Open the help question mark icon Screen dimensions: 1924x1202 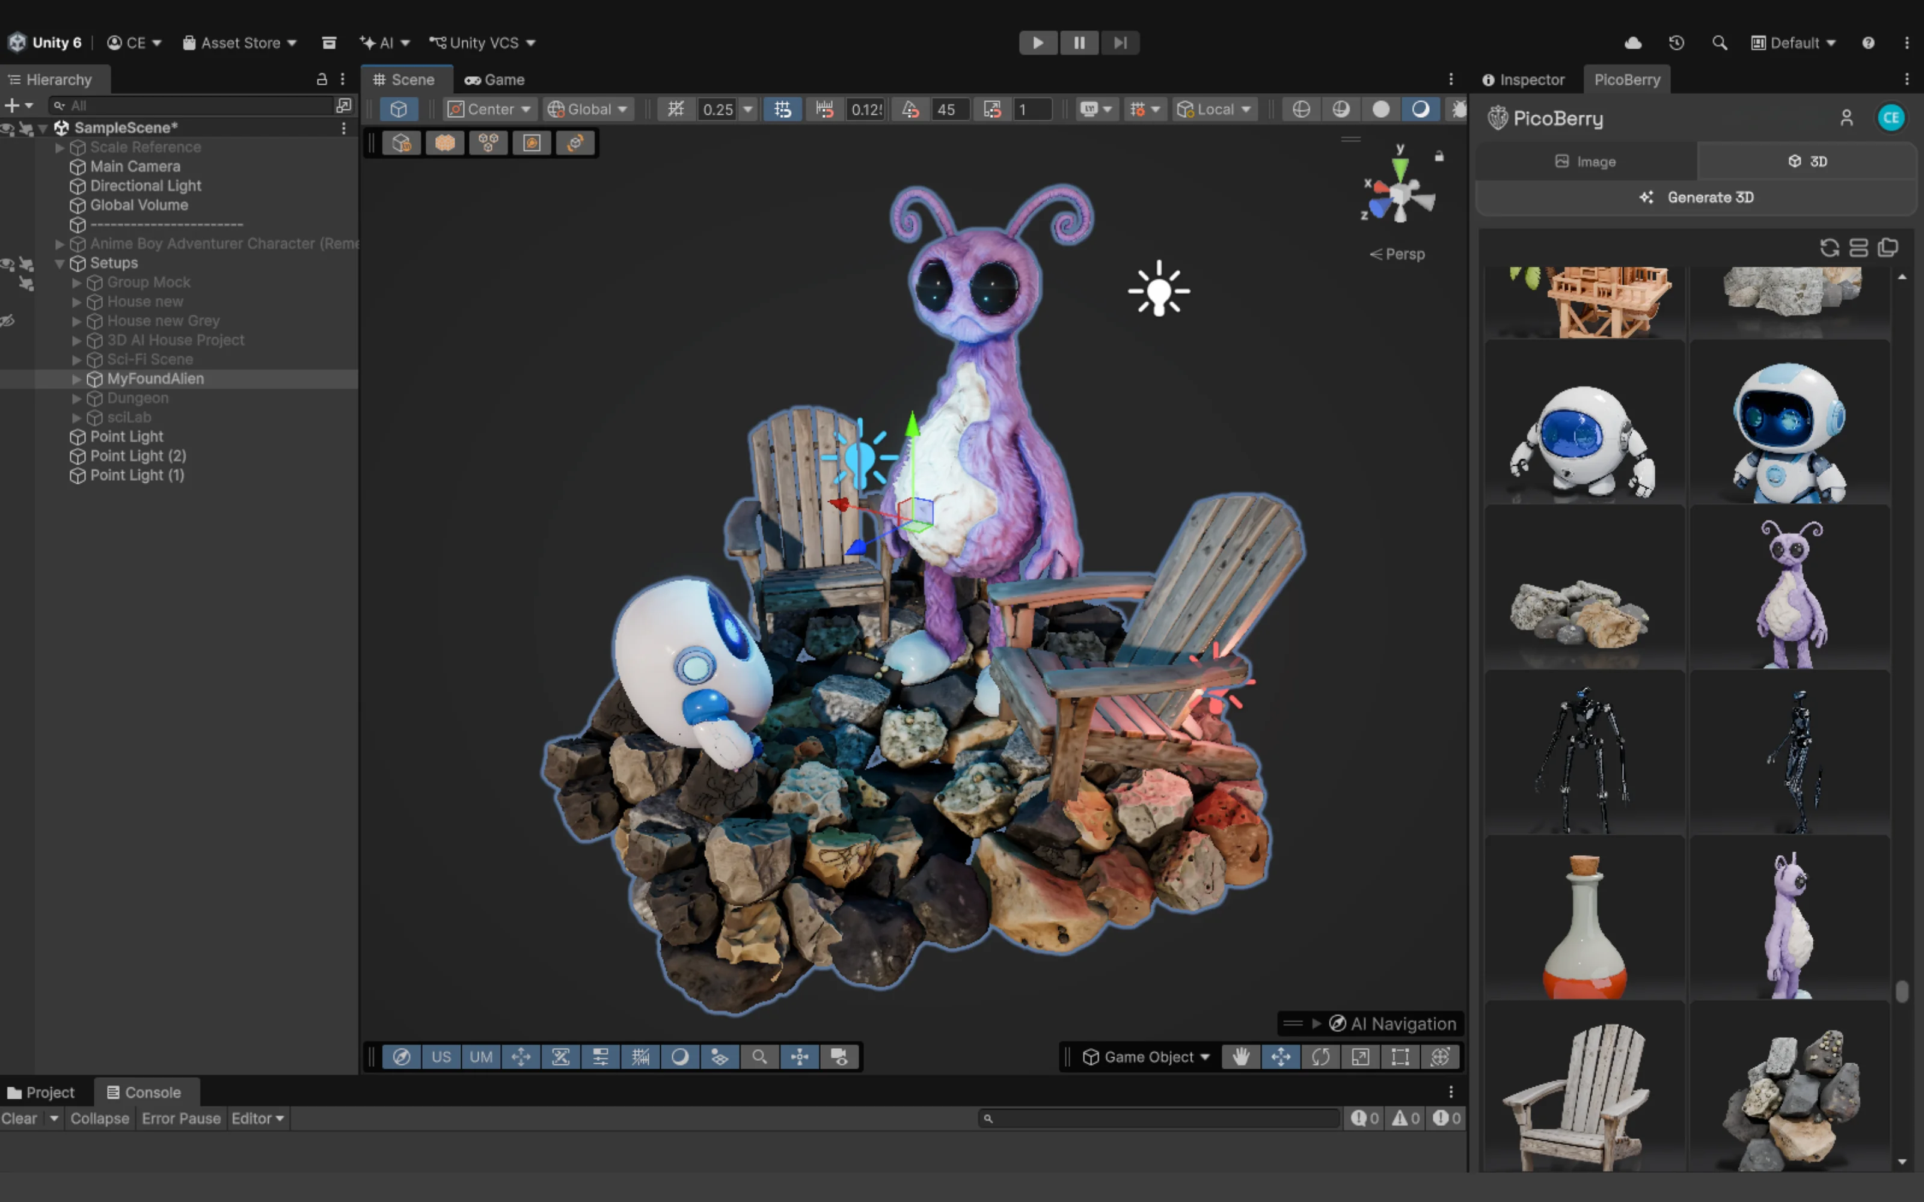(1868, 43)
